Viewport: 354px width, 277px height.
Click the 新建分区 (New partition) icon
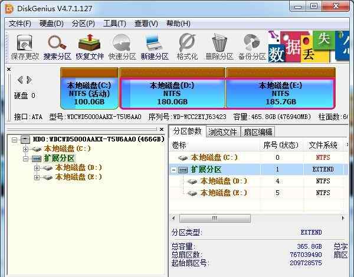point(154,46)
